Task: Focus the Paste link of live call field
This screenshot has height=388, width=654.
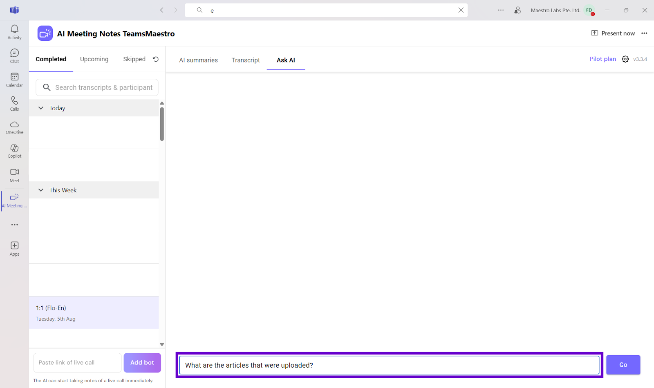Action: (77, 363)
